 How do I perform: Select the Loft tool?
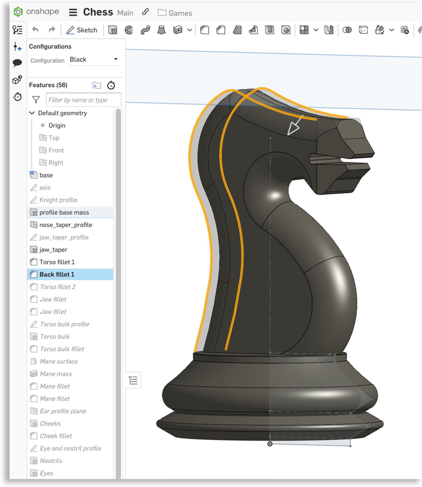[x=161, y=30]
